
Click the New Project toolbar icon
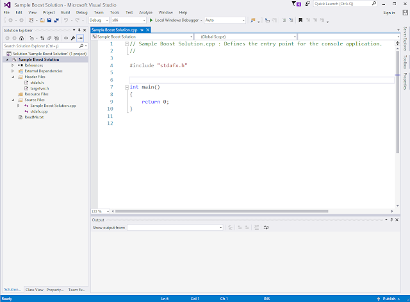click(31, 20)
